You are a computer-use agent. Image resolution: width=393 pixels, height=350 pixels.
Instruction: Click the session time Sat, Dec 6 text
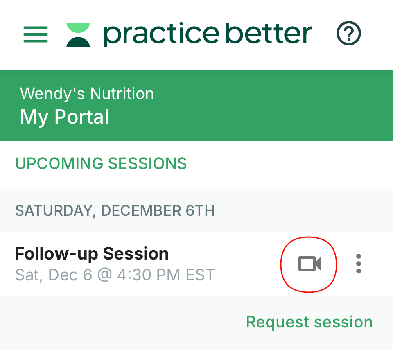(115, 275)
